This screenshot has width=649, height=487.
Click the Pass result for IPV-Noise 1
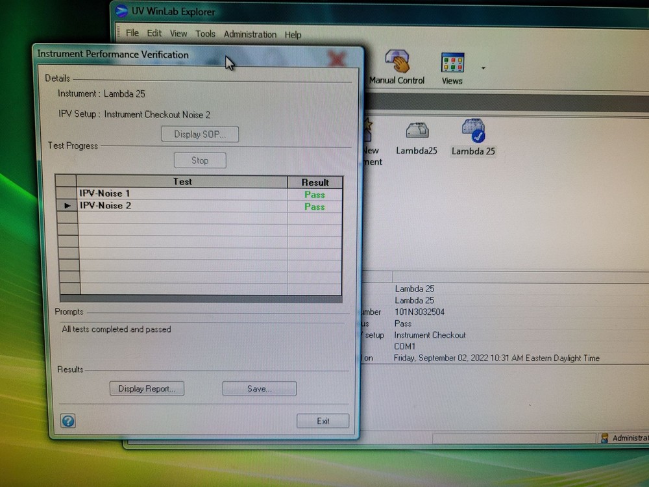(315, 194)
